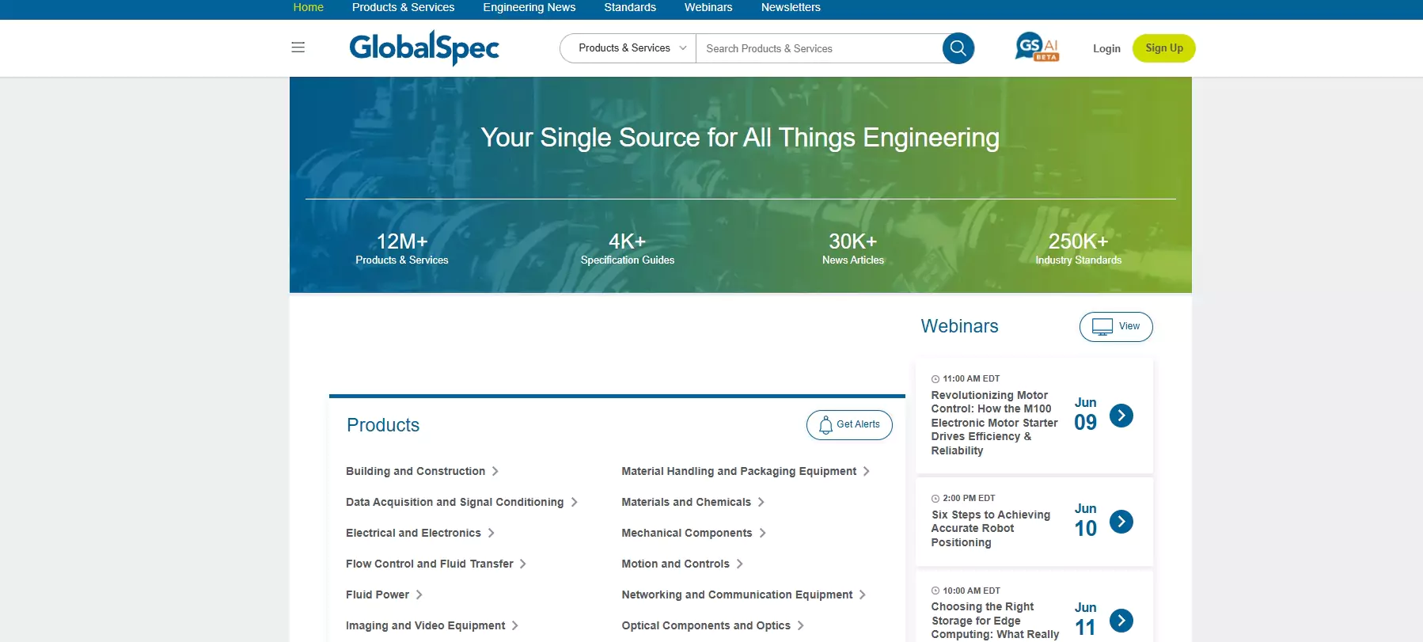Click the 4K+ Specification Guides stat
This screenshot has width=1423, height=642.
point(628,248)
